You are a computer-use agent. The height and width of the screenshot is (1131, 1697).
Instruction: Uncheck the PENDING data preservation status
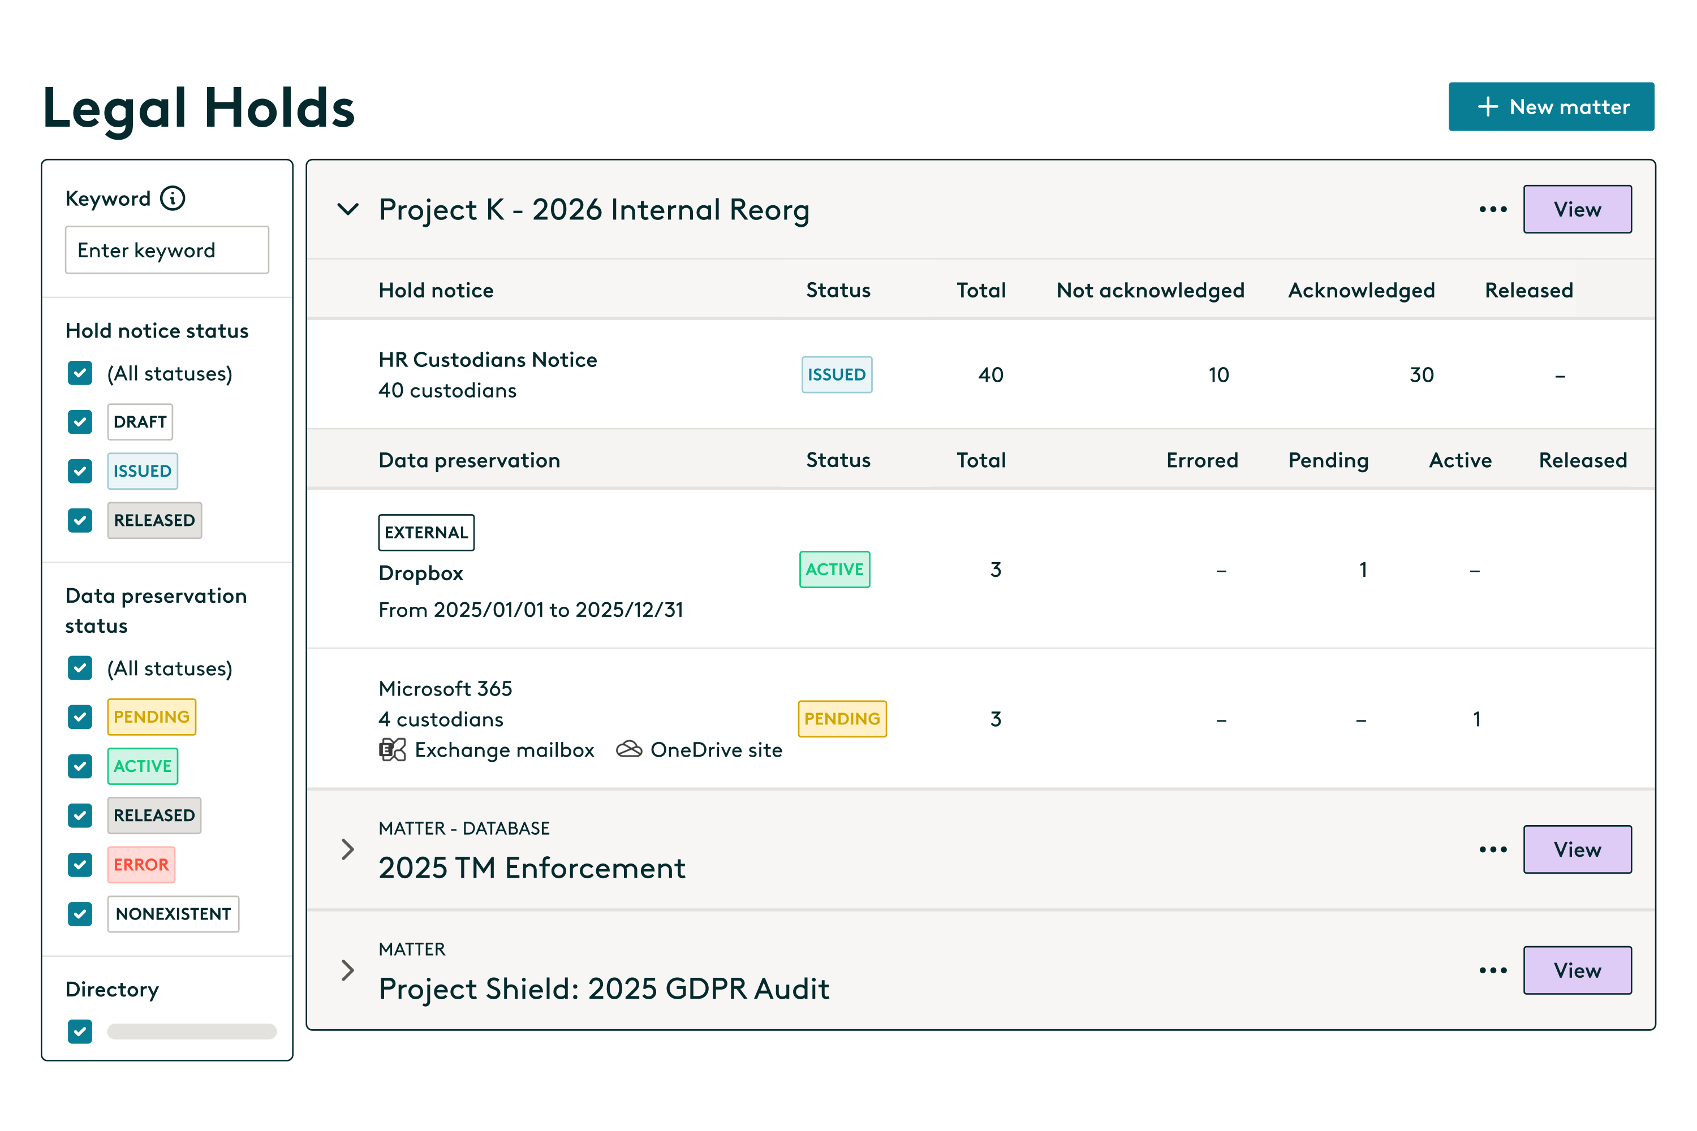pyautogui.click(x=80, y=717)
